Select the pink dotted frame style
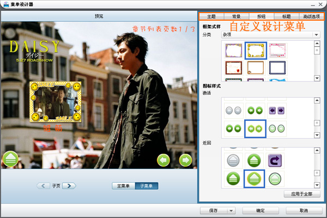327x218 pixels. 277,51
